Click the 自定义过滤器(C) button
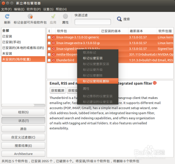This screenshot has width=175, height=164. coord(23,137)
